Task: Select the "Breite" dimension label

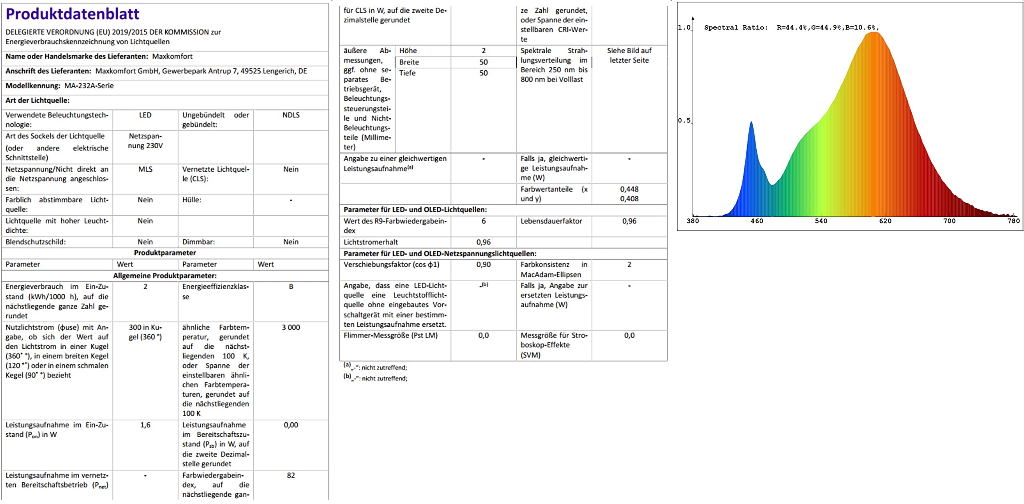Action: tap(409, 62)
